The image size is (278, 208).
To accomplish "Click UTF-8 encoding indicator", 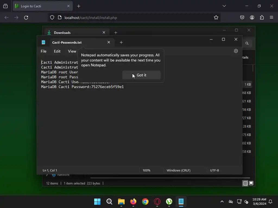I will (x=214, y=170).
